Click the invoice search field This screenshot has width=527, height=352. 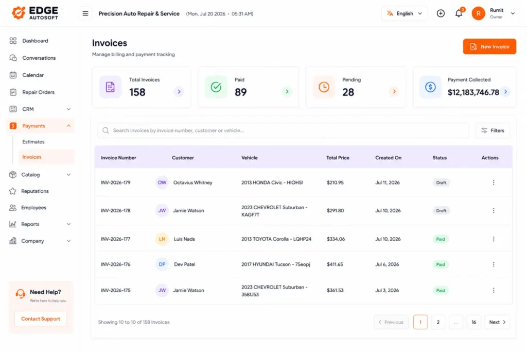(283, 130)
